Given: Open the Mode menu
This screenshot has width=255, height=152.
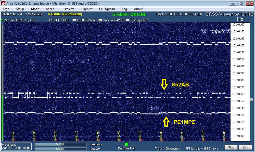Looking at the screenshot, I should point(35,9).
